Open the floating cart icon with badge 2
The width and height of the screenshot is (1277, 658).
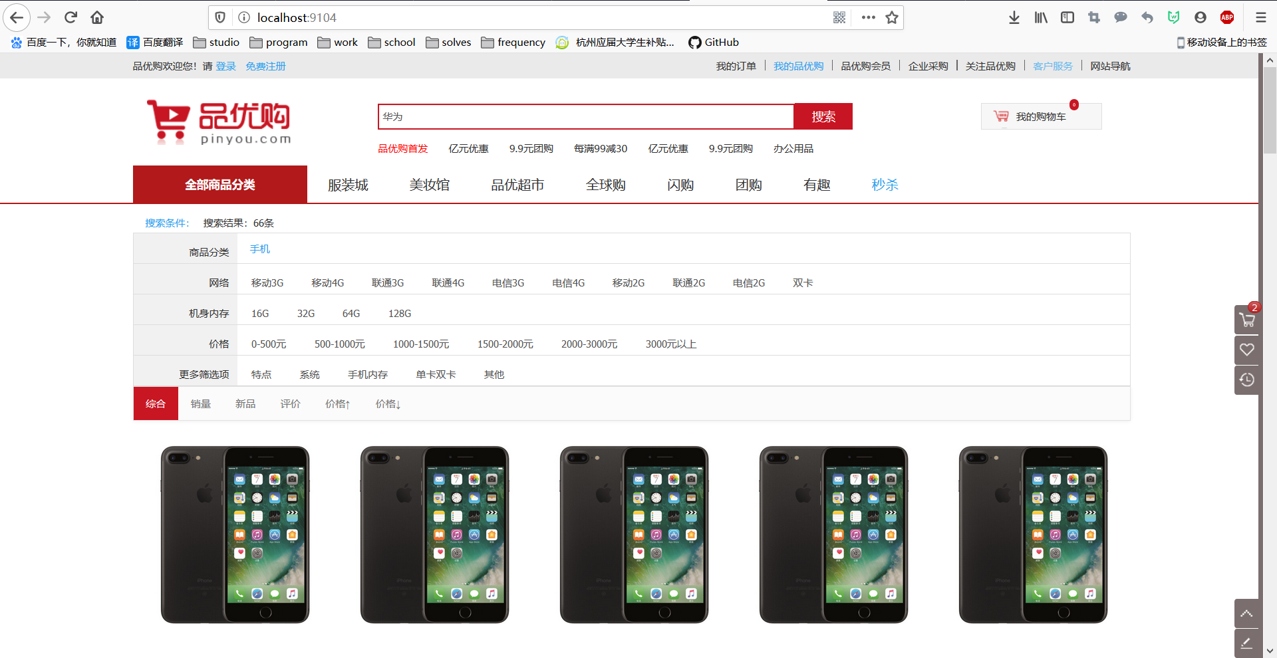(x=1247, y=320)
